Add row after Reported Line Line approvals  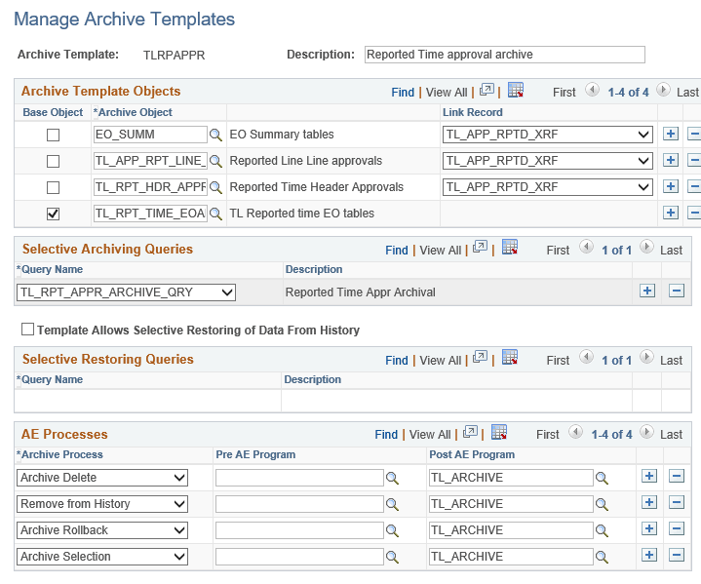tap(670, 160)
